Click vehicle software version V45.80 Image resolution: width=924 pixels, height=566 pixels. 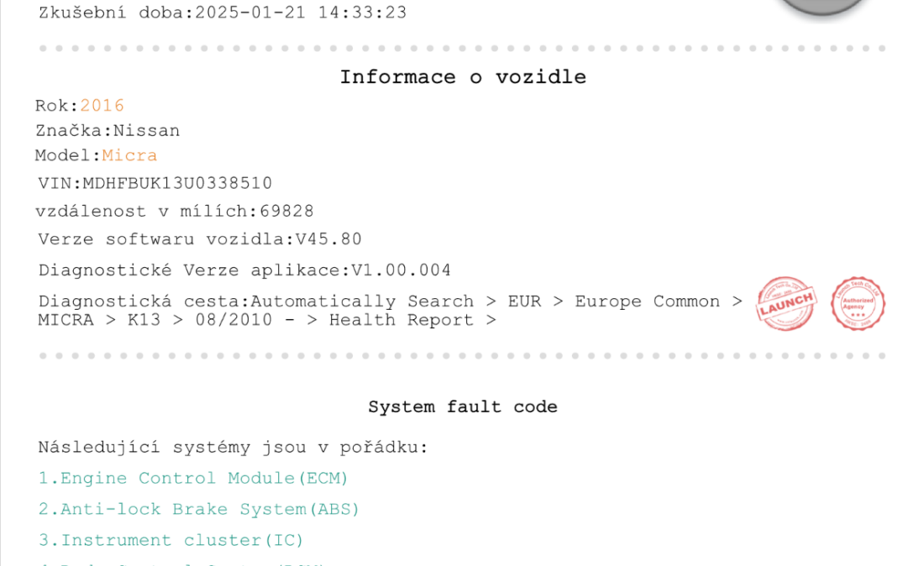pos(328,239)
